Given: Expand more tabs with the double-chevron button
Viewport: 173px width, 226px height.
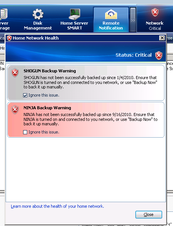Looking at the screenshot, I should [133, 20].
